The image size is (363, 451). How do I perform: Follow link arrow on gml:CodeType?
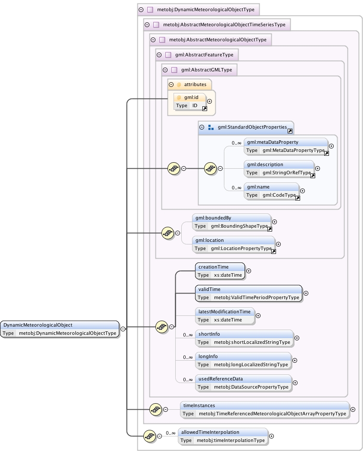[x=298, y=198]
